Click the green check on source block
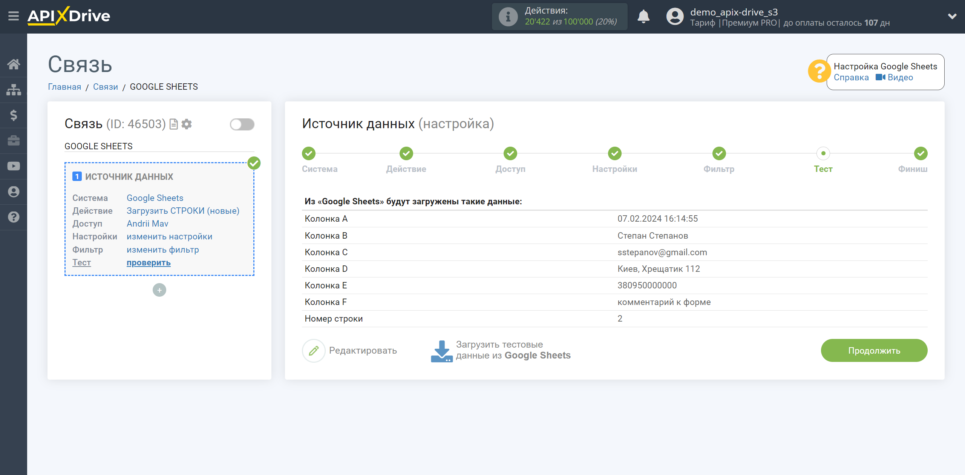Screen dimensions: 965x475 254,163
